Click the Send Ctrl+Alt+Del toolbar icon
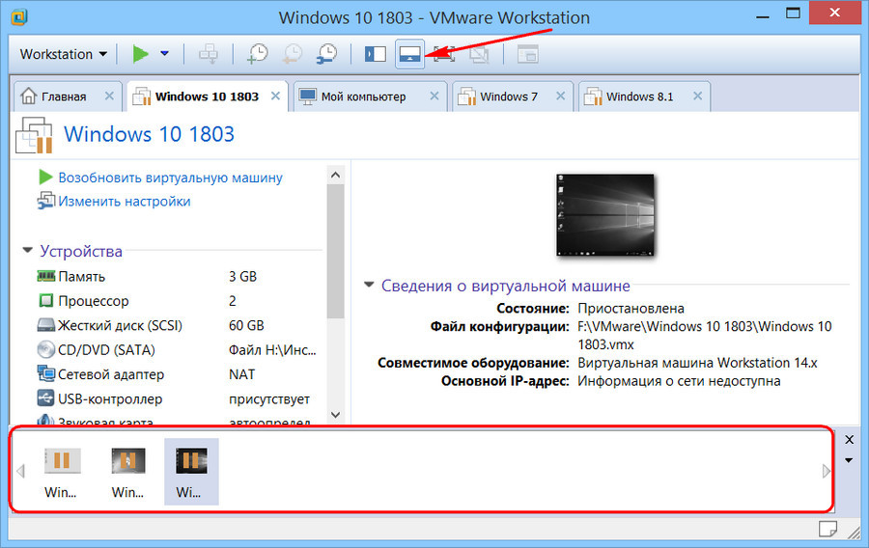 pyautogui.click(x=209, y=54)
